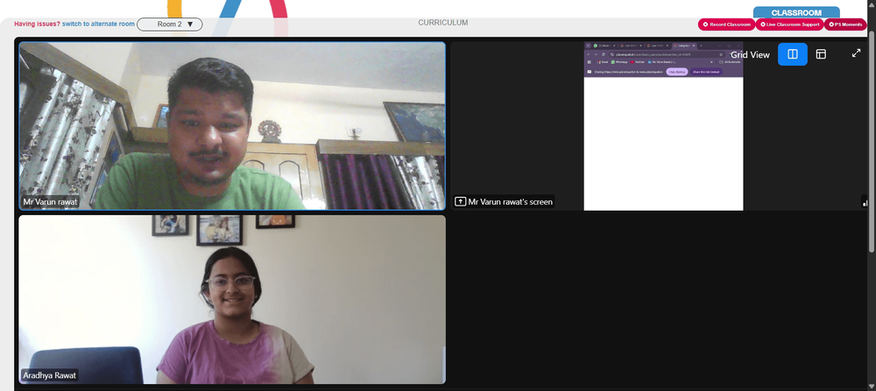
Task: Click Stop sharing in the shared screen
Action: pos(676,72)
